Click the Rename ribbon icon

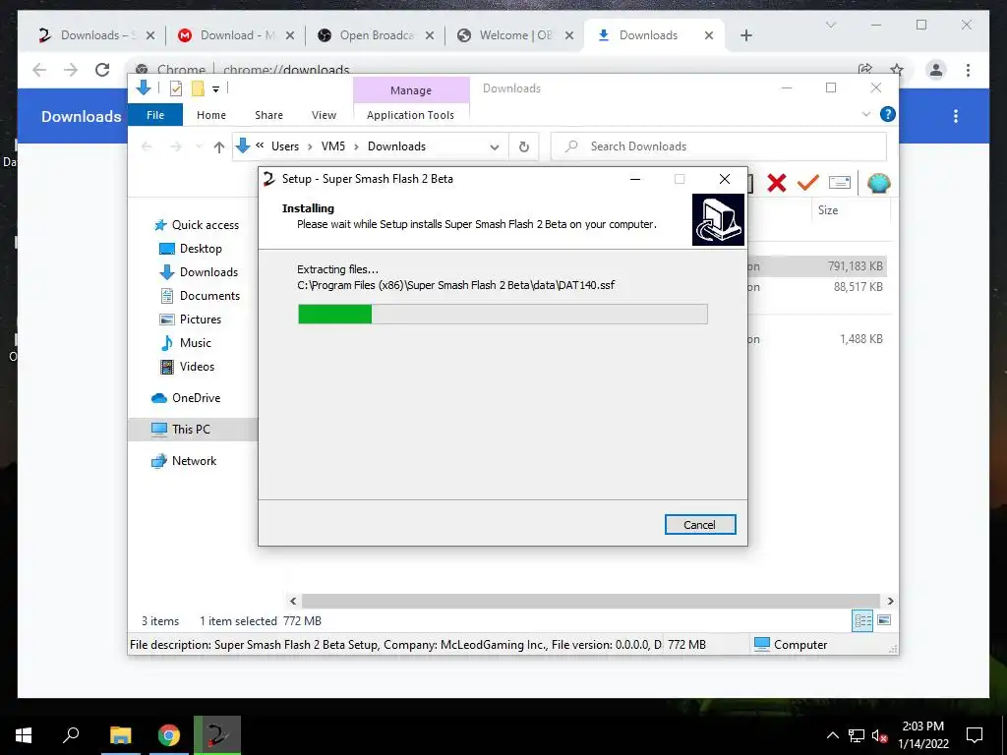[840, 183]
